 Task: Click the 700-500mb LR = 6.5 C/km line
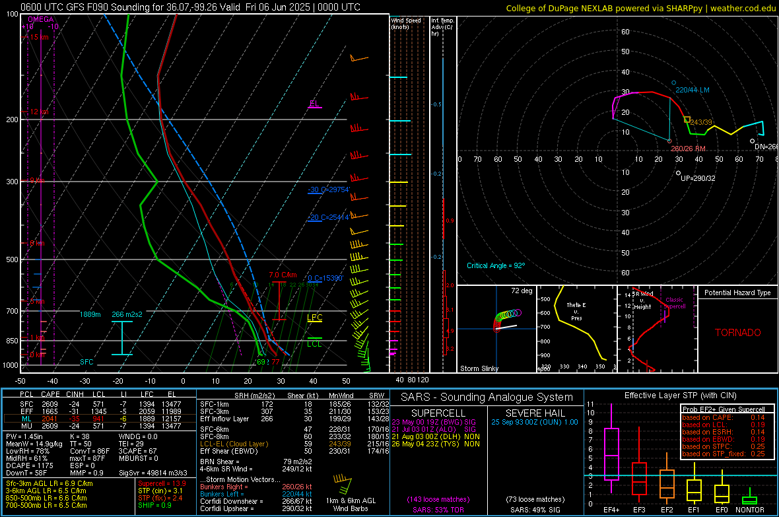click(46, 506)
